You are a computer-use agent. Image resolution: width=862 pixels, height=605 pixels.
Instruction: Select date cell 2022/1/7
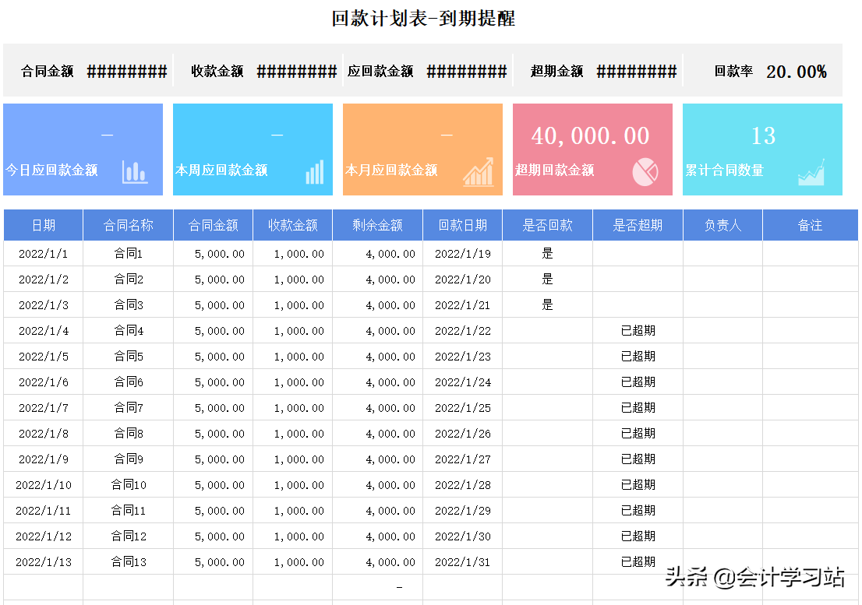44,408
